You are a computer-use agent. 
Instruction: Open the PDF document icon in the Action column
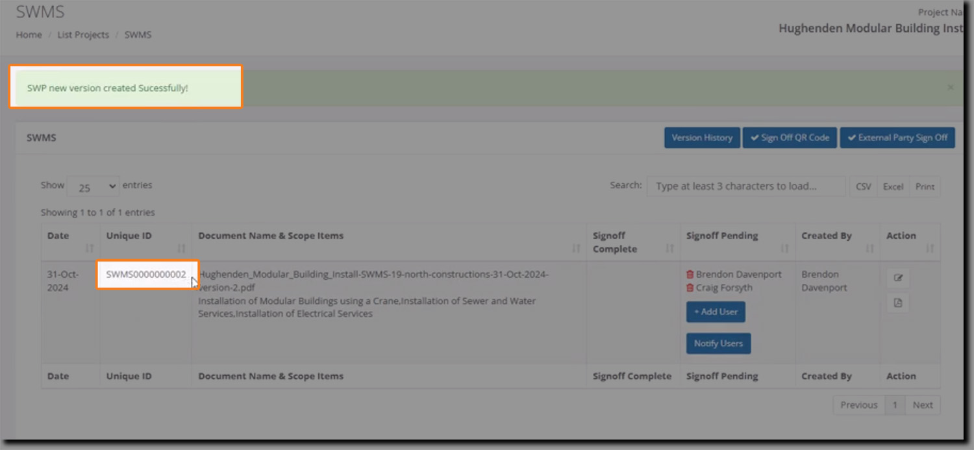point(898,303)
